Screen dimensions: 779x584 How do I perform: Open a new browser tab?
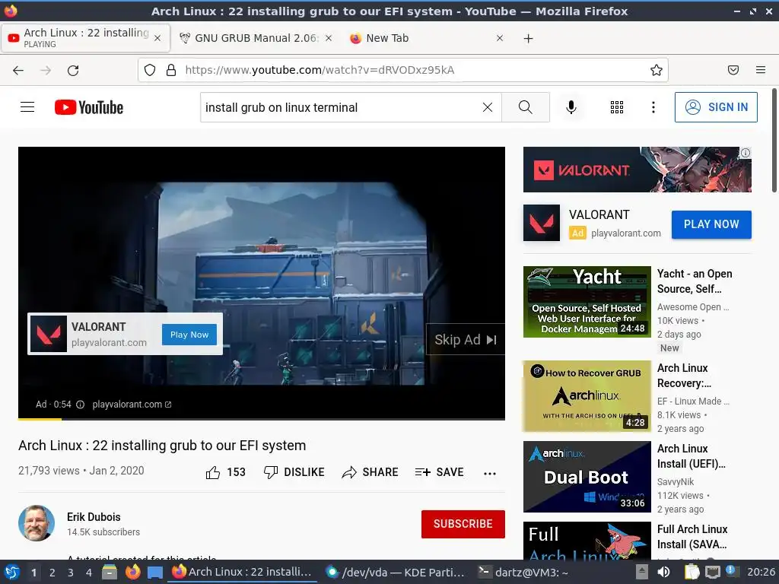(x=528, y=38)
